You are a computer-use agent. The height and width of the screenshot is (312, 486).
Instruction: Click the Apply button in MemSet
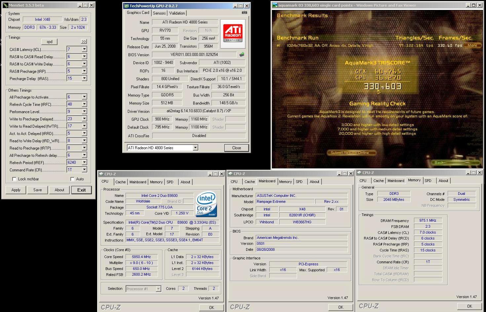pos(16,190)
